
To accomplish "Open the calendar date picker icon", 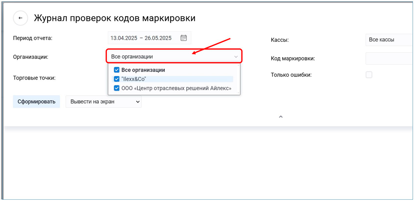I will click(184, 38).
